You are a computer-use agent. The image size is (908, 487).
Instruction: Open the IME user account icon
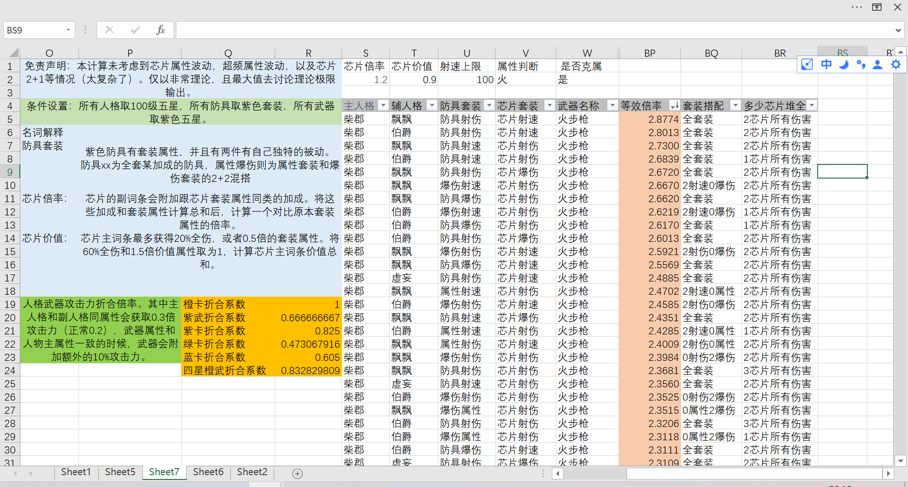coord(878,64)
